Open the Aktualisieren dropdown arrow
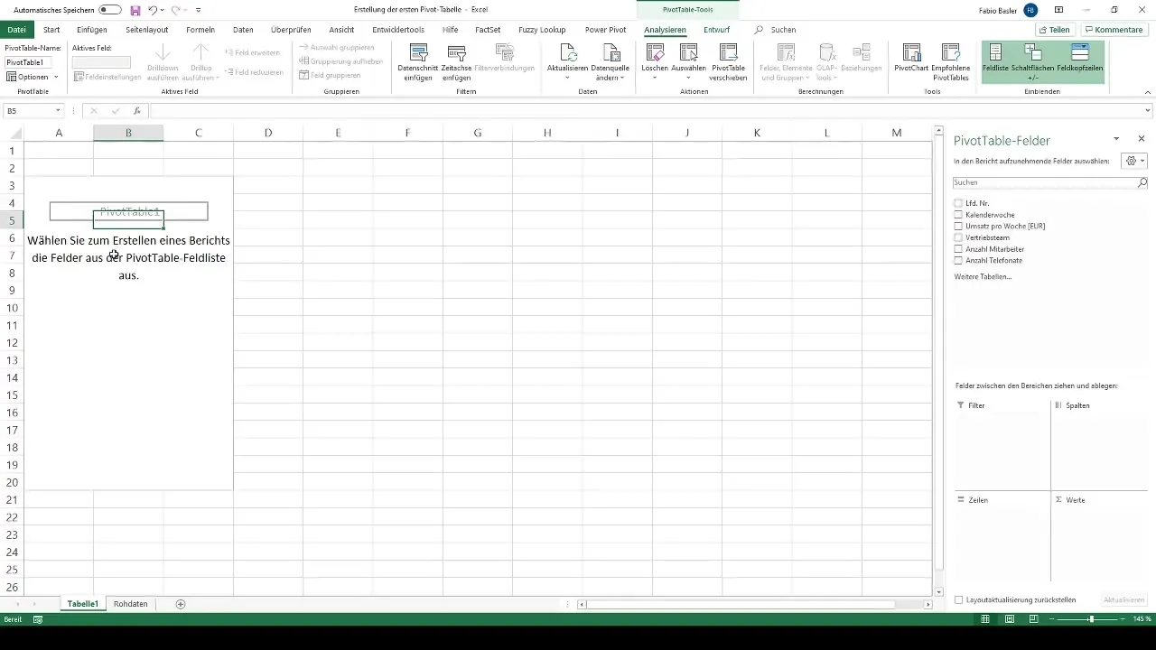 click(x=567, y=78)
